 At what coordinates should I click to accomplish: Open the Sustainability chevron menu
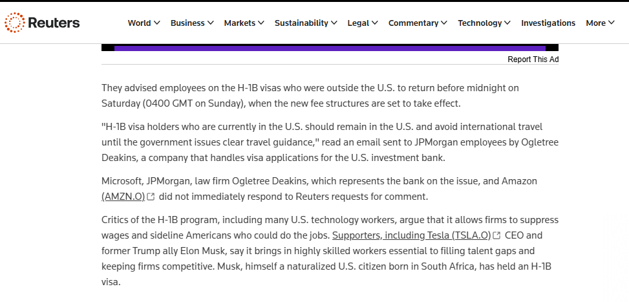(x=334, y=23)
